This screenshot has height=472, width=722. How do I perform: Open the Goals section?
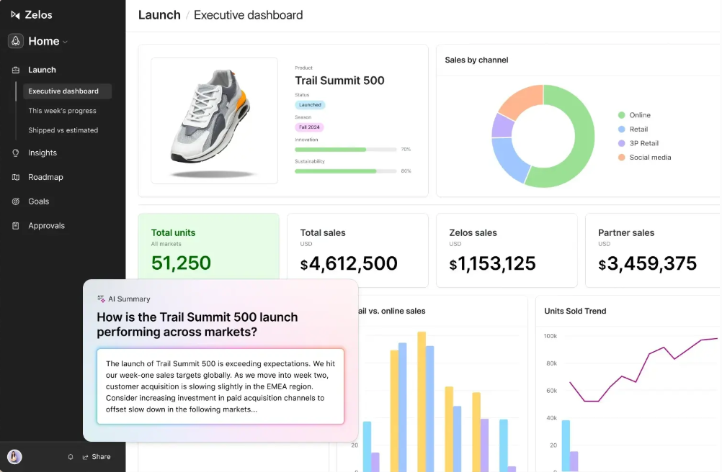(x=39, y=201)
